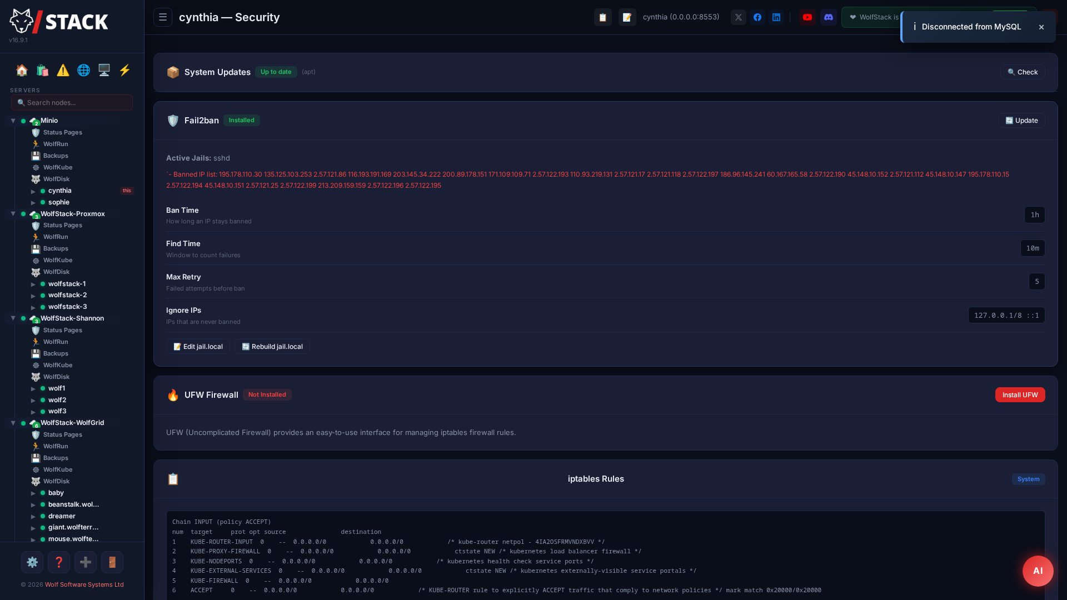Open the YouTube link icon

coord(807,17)
